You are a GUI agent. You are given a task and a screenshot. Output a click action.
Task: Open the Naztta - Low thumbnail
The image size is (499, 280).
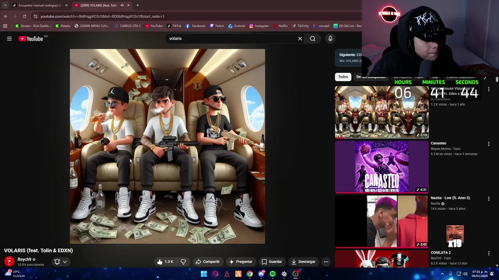[382, 222]
